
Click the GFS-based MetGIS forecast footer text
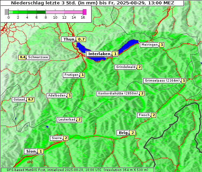pyautogui.click(x=77, y=170)
